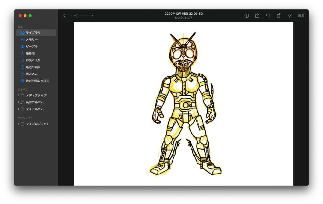Close the Photos window red button
Viewport: 323px width, 204px height.
pyautogui.click(x=20, y=16)
